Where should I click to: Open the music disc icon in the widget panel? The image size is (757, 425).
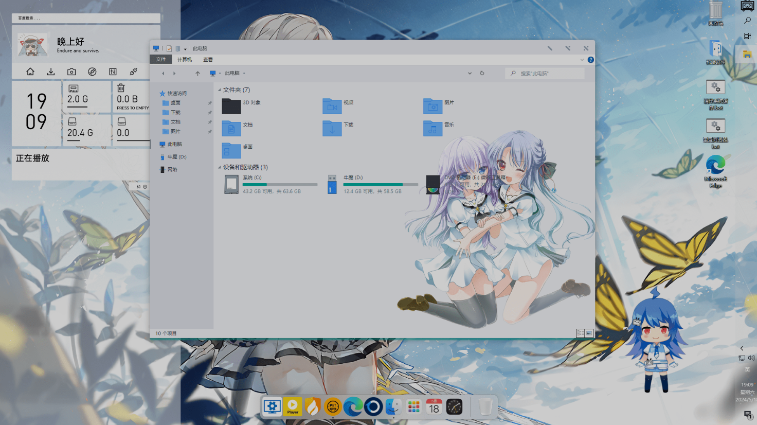pos(92,72)
